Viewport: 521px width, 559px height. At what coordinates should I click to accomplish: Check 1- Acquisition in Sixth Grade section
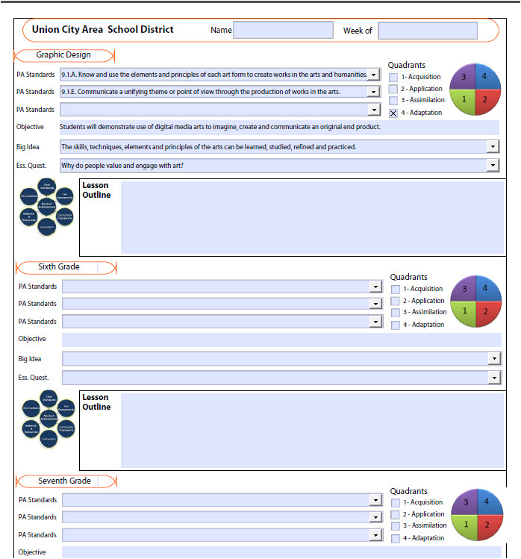coord(396,289)
